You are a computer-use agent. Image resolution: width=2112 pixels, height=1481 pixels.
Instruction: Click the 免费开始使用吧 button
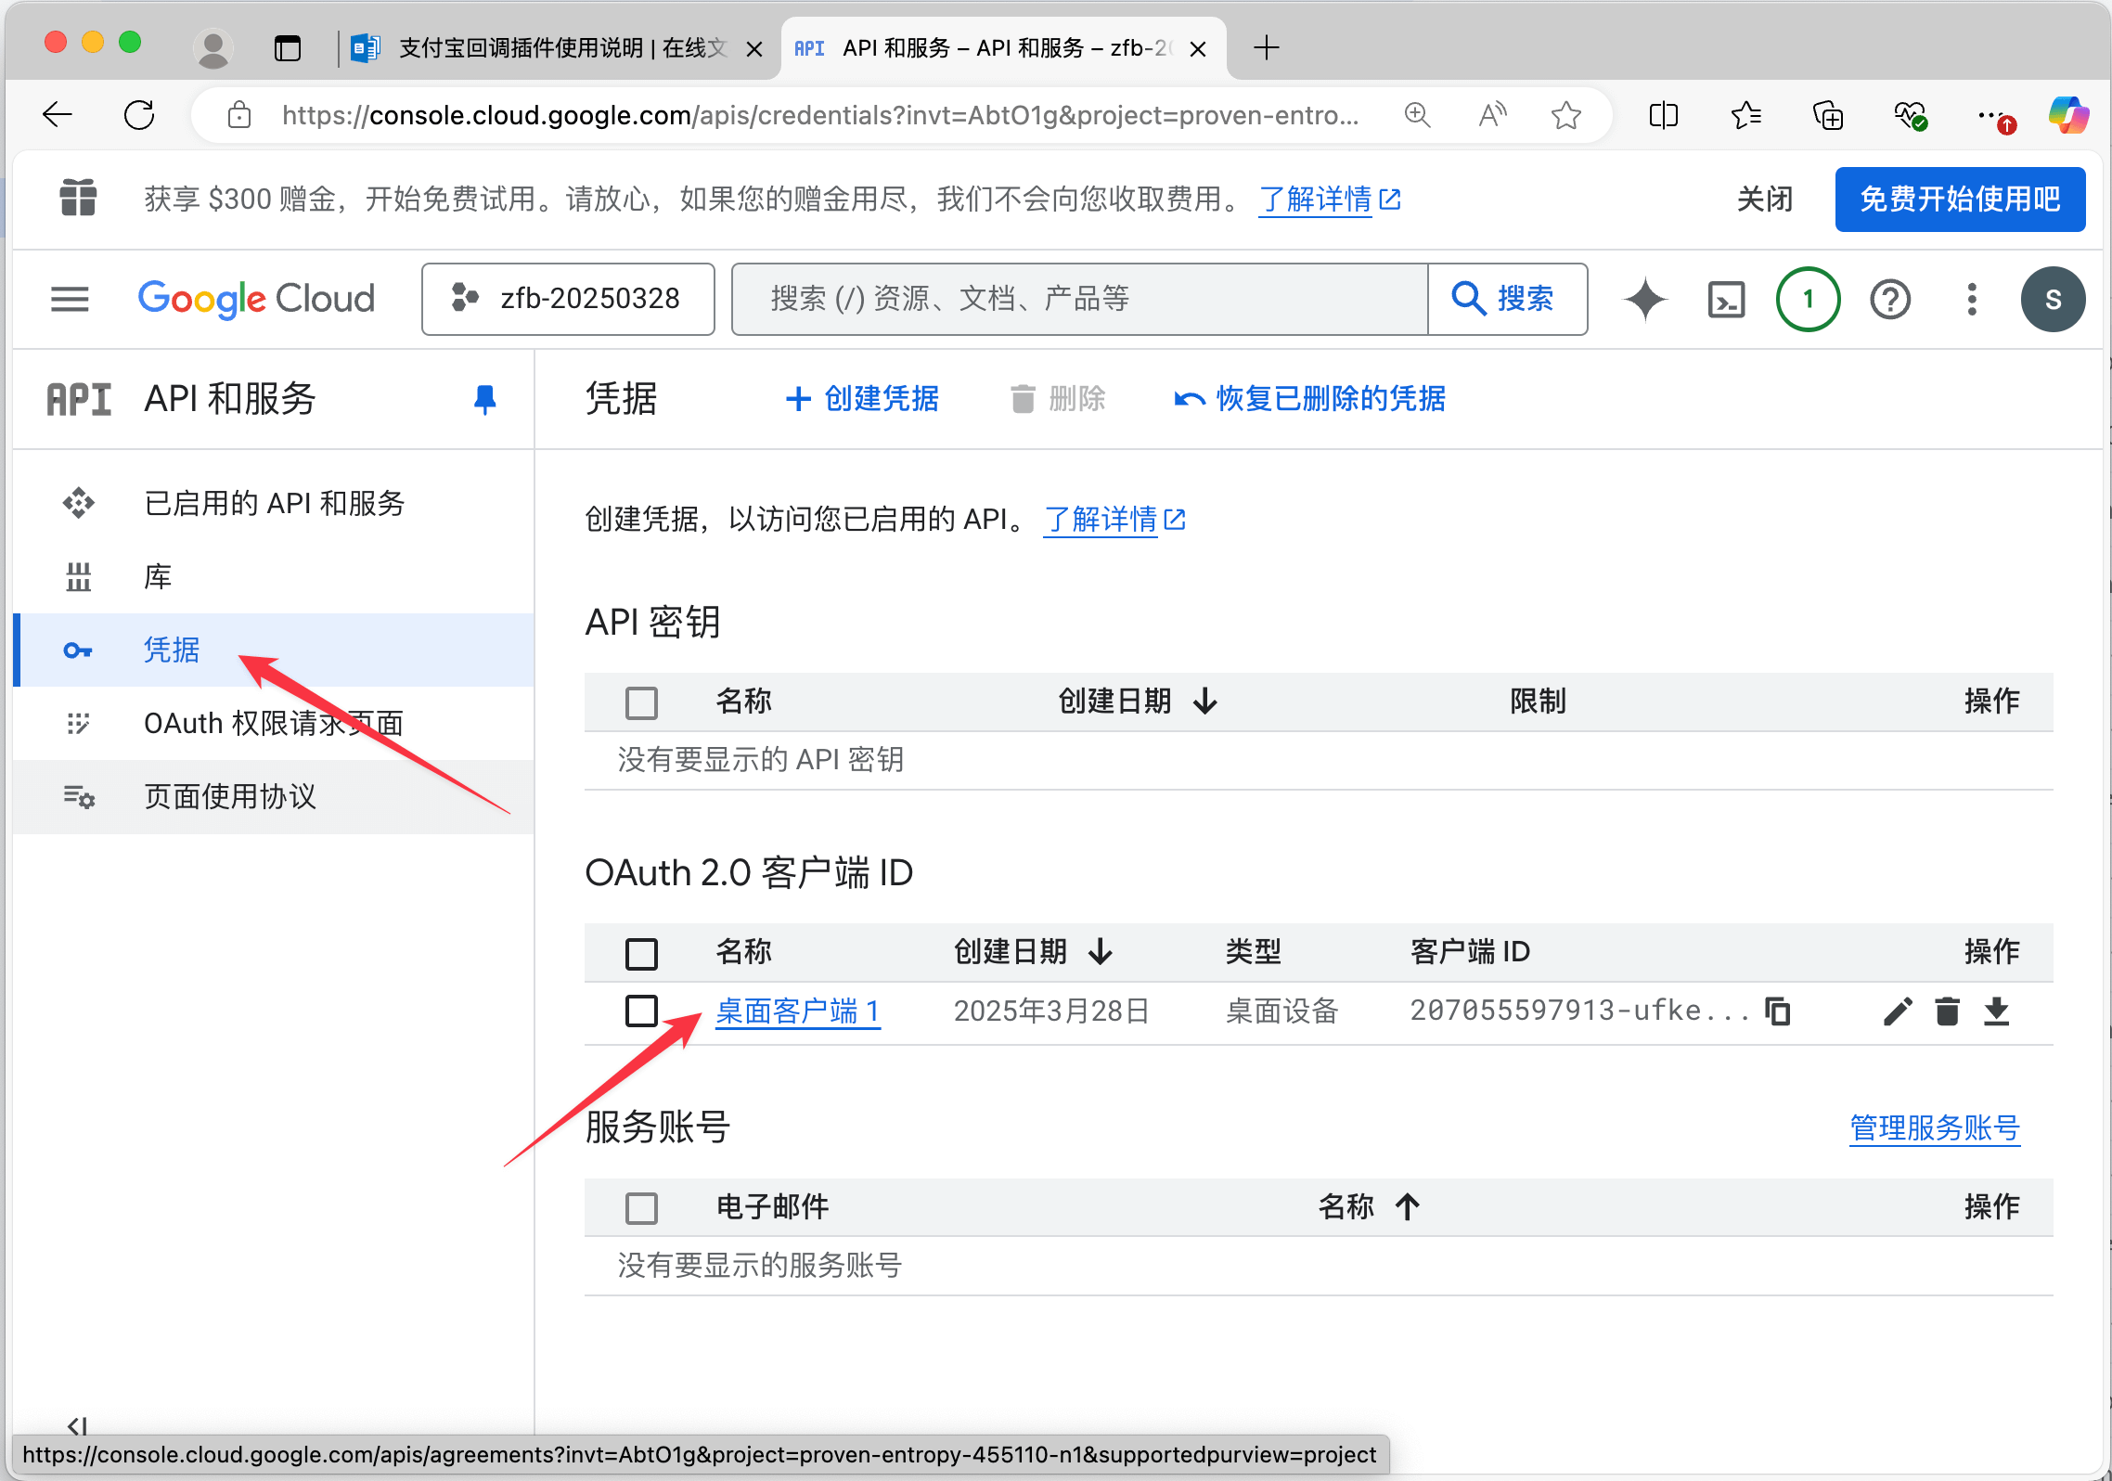(x=1959, y=200)
